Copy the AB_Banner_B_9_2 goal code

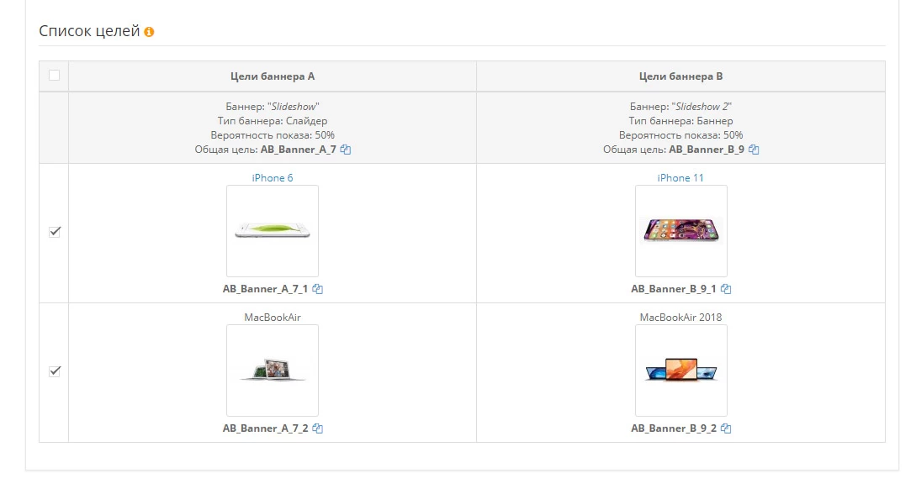726,428
